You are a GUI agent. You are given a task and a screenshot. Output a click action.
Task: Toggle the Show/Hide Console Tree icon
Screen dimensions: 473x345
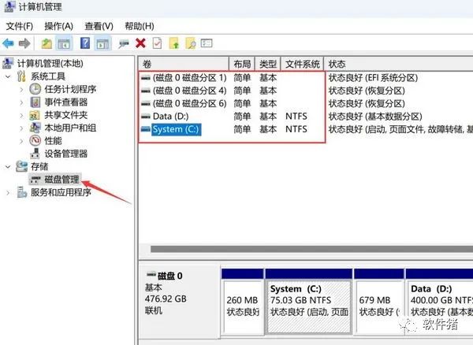(64, 43)
